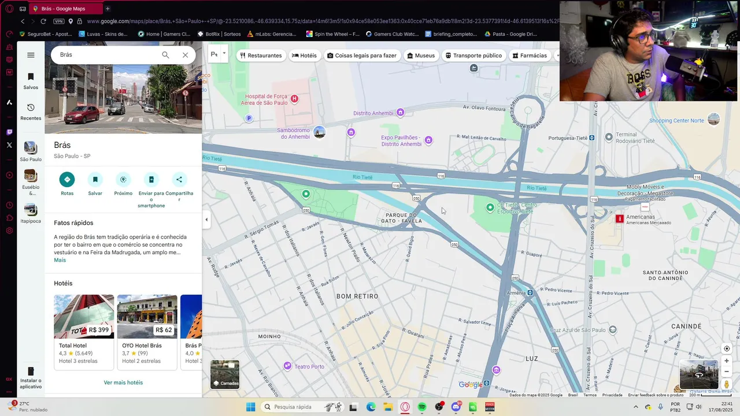Zoom out with the minus button
Viewport: 740px width, 416px height.
pos(727,373)
